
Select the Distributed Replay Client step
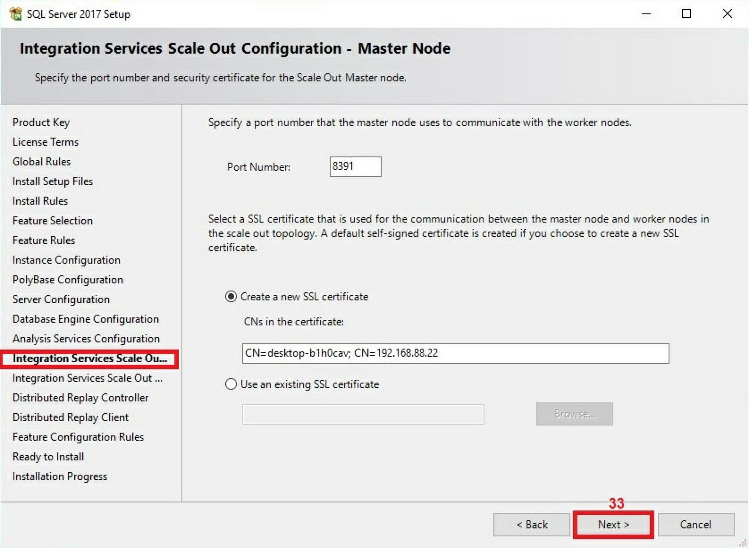click(x=71, y=417)
